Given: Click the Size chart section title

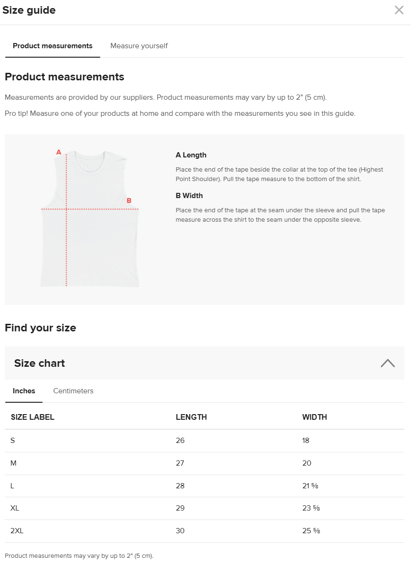Looking at the screenshot, I should (40, 363).
